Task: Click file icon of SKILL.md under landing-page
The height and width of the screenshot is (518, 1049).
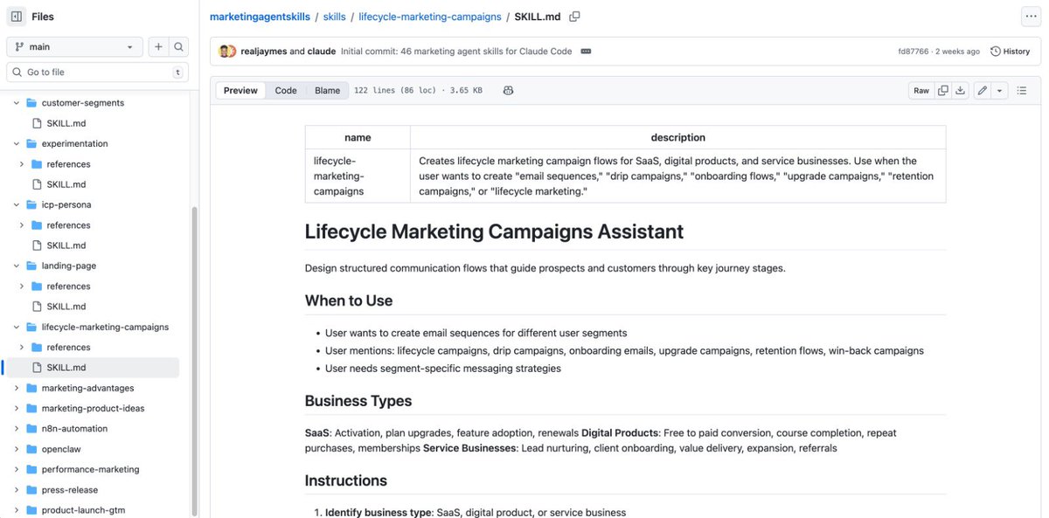Action: pyautogui.click(x=37, y=307)
